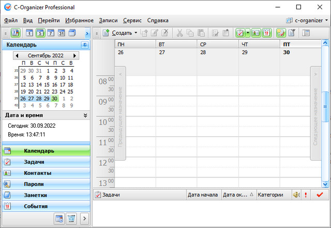This screenshot has height=228, width=331.
Task: Click the speaker reminder column icon
Action: pos(296,195)
